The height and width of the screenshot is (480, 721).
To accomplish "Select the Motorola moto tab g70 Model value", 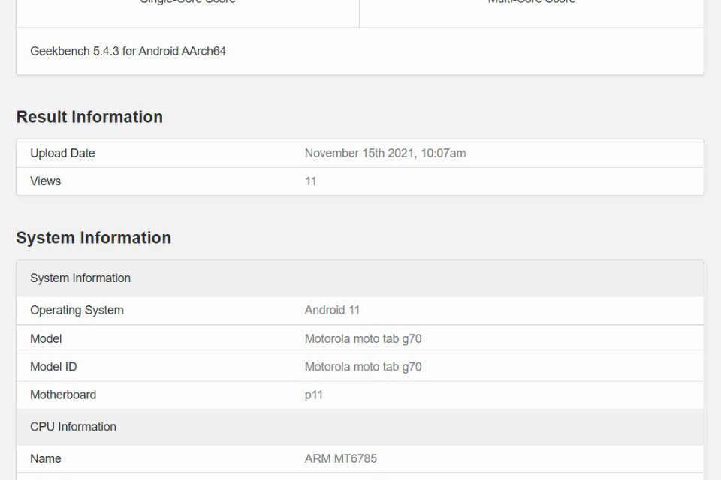I will pyautogui.click(x=363, y=339).
